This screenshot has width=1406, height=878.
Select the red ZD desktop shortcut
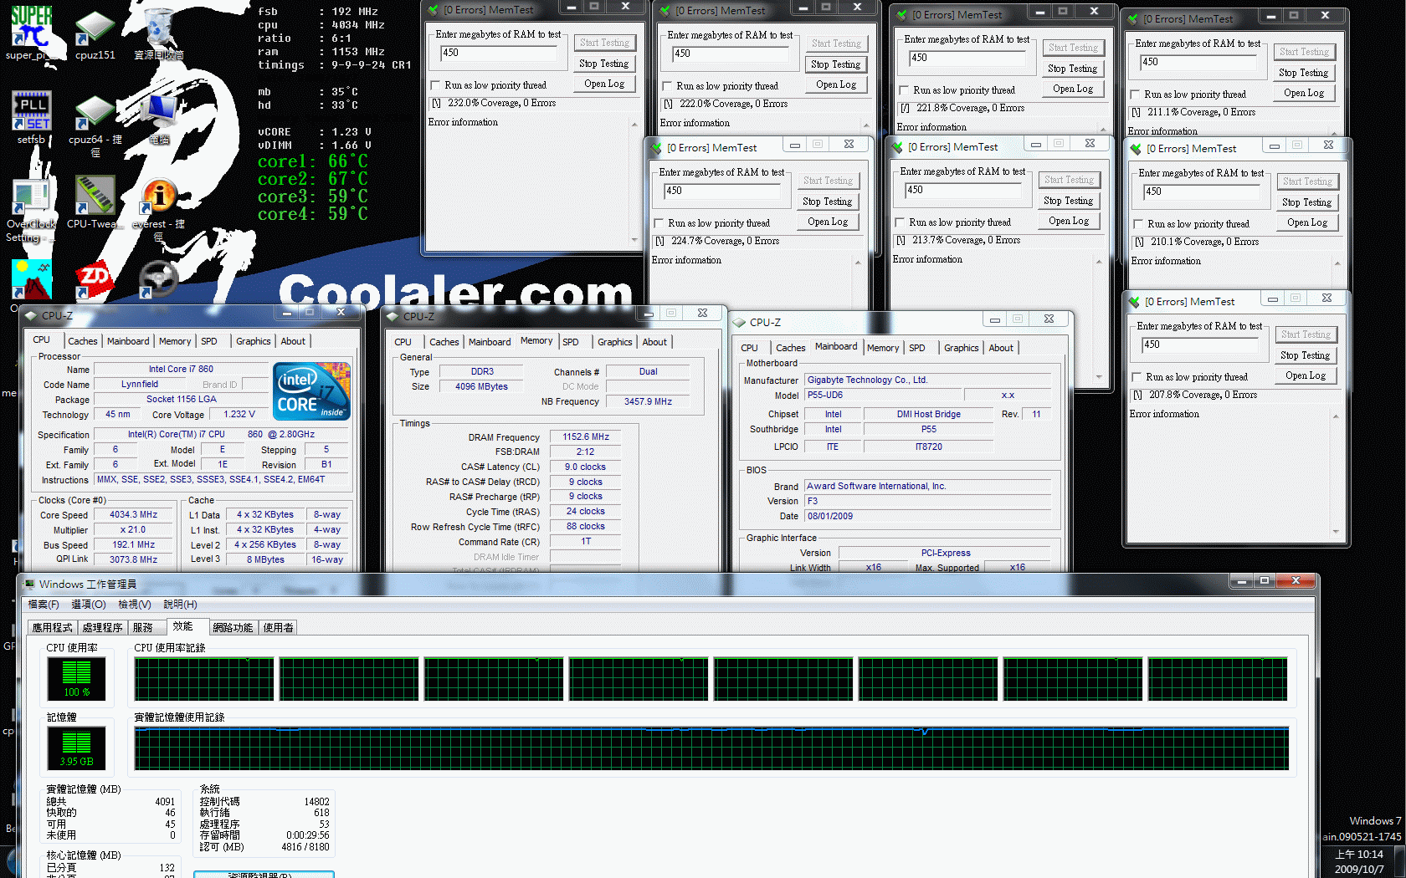tap(95, 281)
